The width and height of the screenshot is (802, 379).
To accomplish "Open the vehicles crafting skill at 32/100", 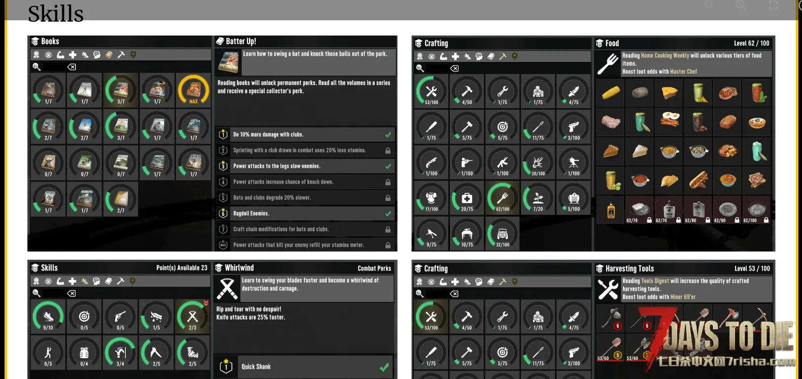I will click(502, 234).
